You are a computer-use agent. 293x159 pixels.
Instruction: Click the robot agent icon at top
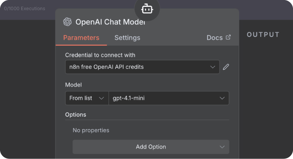pyautogui.click(x=147, y=9)
